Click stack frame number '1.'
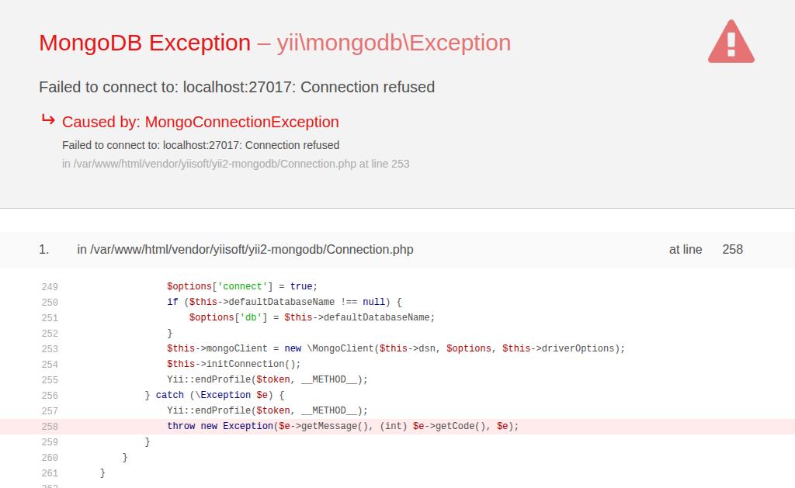 pos(44,249)
